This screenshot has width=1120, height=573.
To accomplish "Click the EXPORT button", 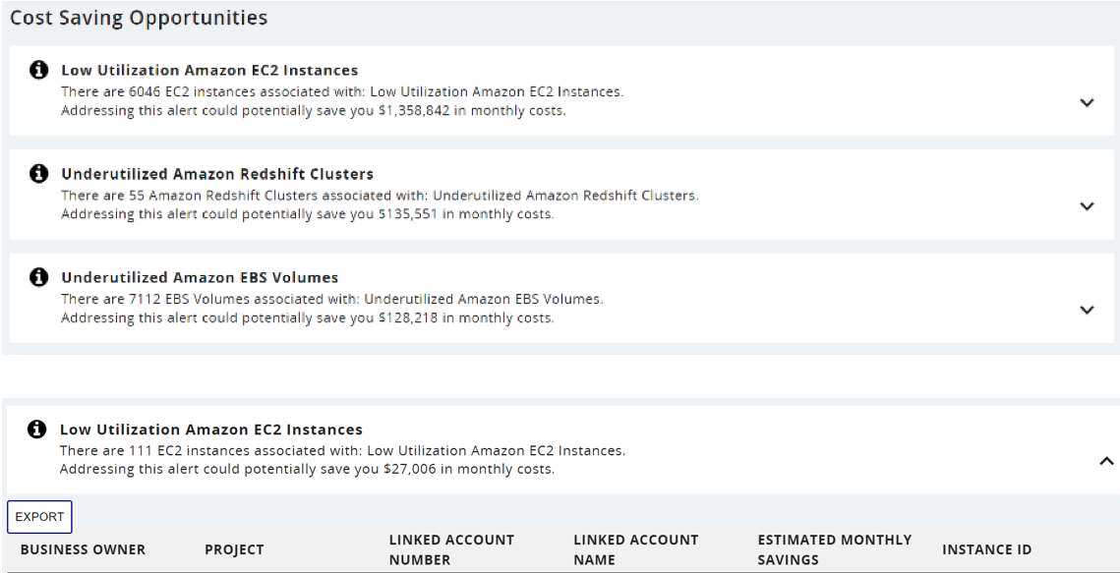I will click(40, 515).
